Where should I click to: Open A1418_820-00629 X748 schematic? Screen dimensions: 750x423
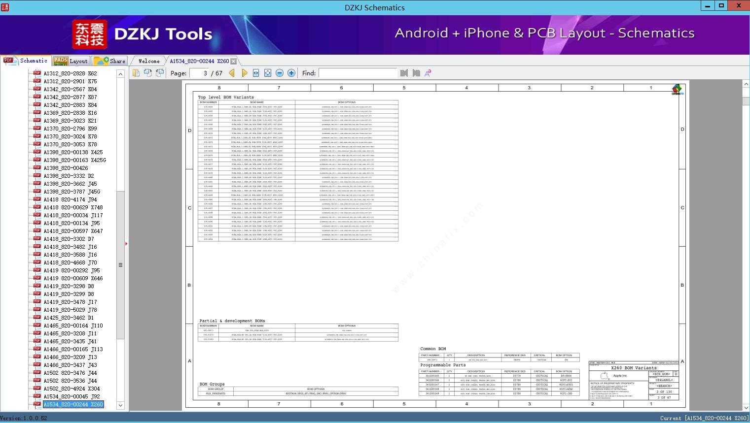click(x=73, y=207)
